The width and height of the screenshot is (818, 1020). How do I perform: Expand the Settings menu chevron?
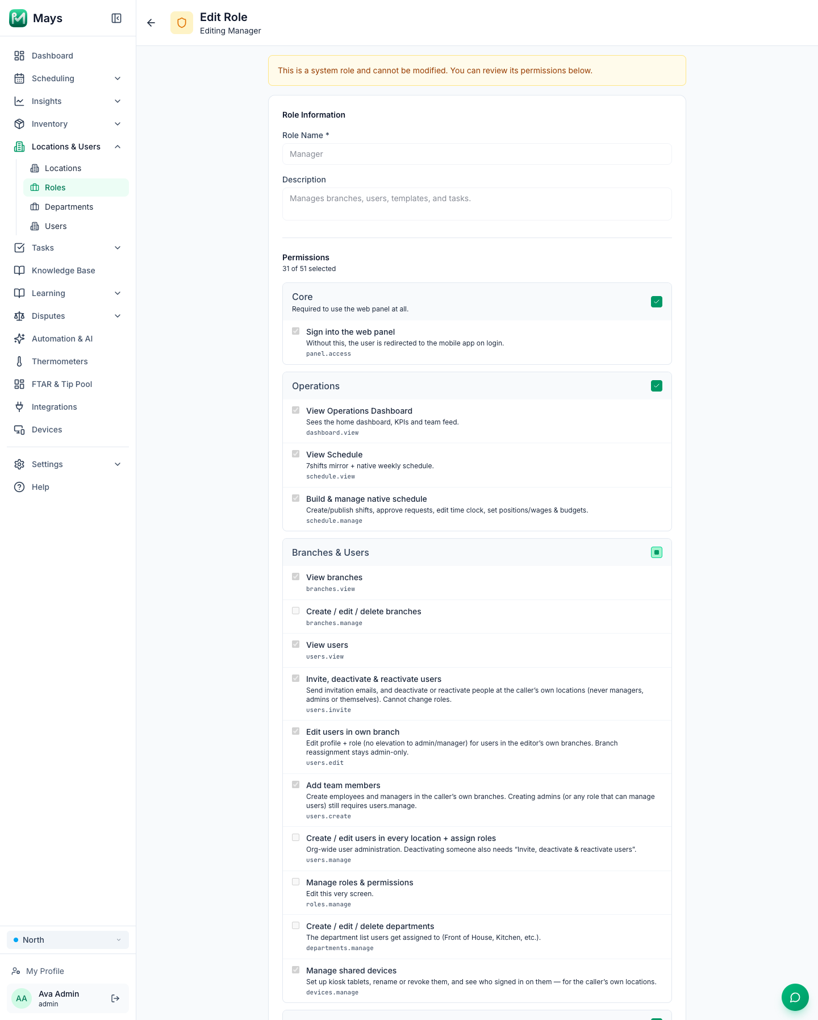pos(118,464)
